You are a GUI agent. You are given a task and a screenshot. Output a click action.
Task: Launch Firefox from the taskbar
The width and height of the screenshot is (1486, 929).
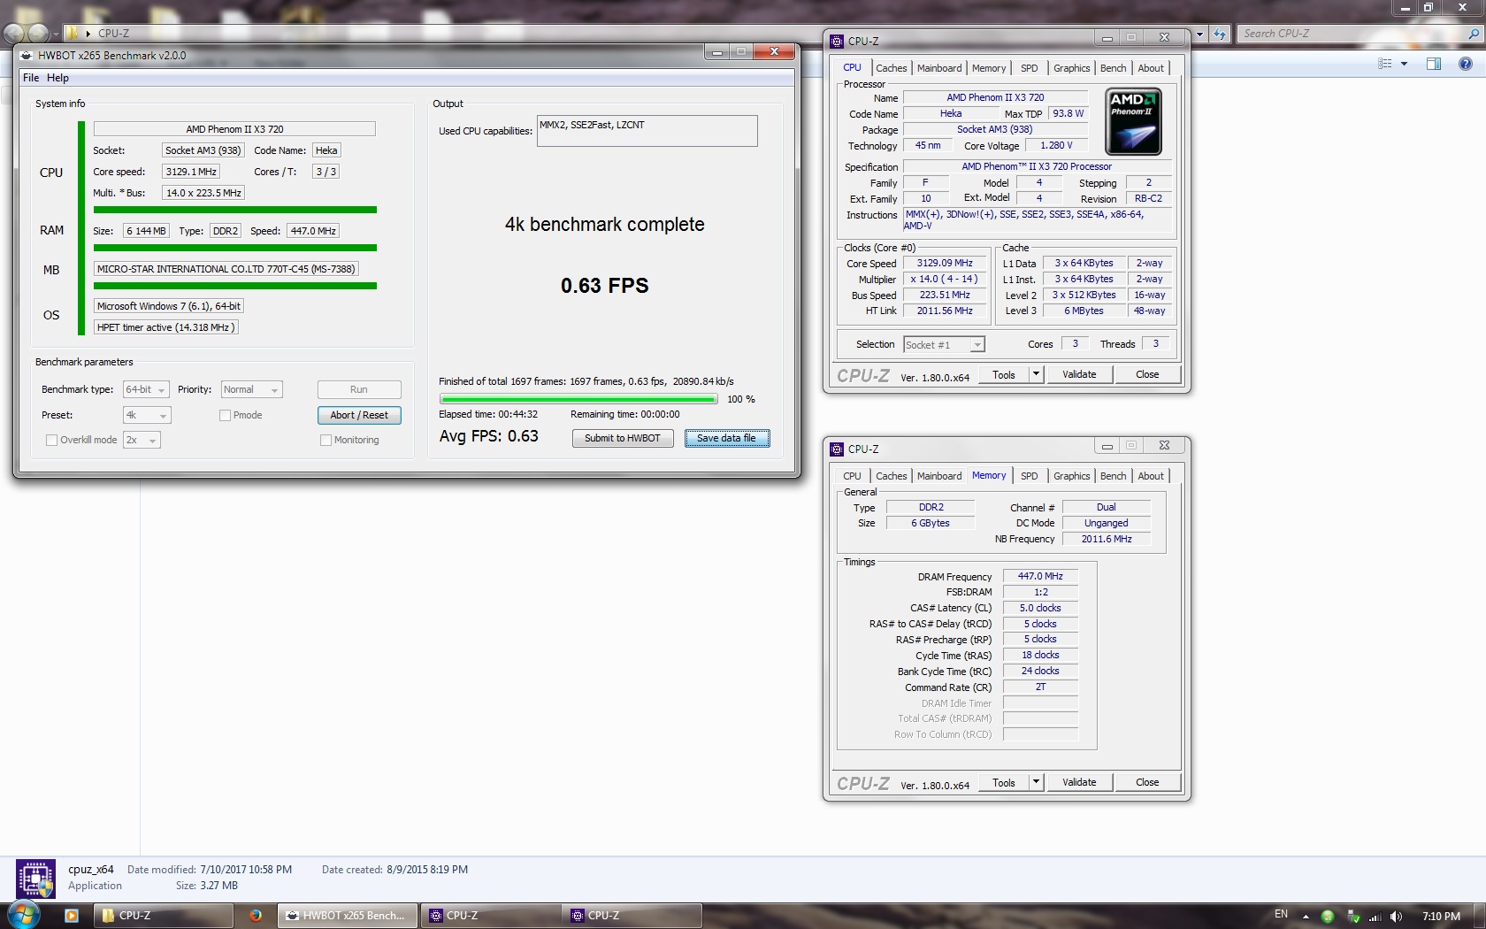point(256,916)
